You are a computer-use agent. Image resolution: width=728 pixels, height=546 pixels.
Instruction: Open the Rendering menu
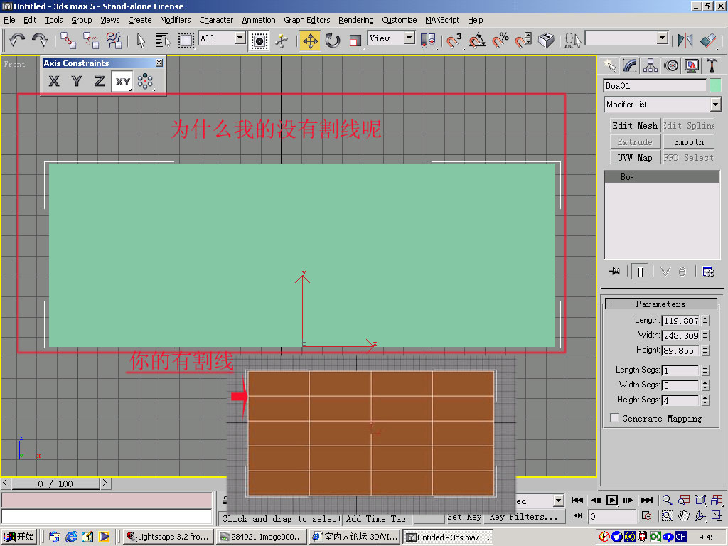(x=356, y=20)
